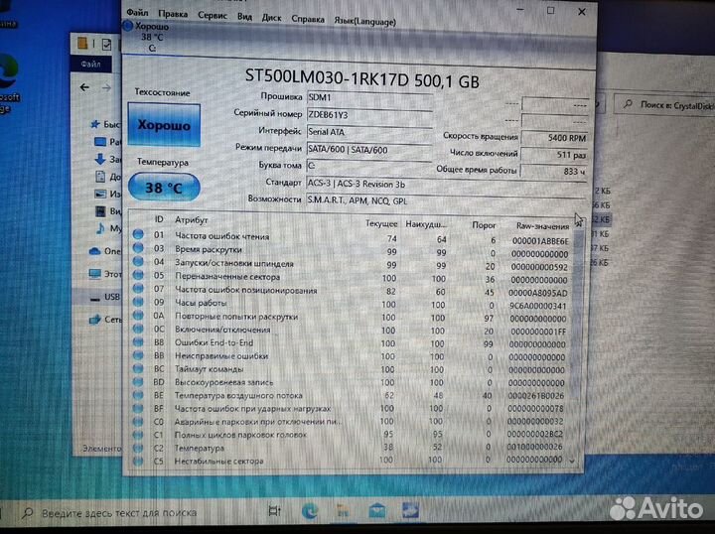715x534 pixels.
Task: Click the Windows taskbar search box
Action: pos(121,512)
